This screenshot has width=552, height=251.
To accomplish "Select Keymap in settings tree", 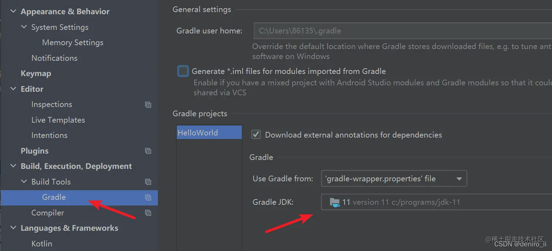I will (36, 73).
